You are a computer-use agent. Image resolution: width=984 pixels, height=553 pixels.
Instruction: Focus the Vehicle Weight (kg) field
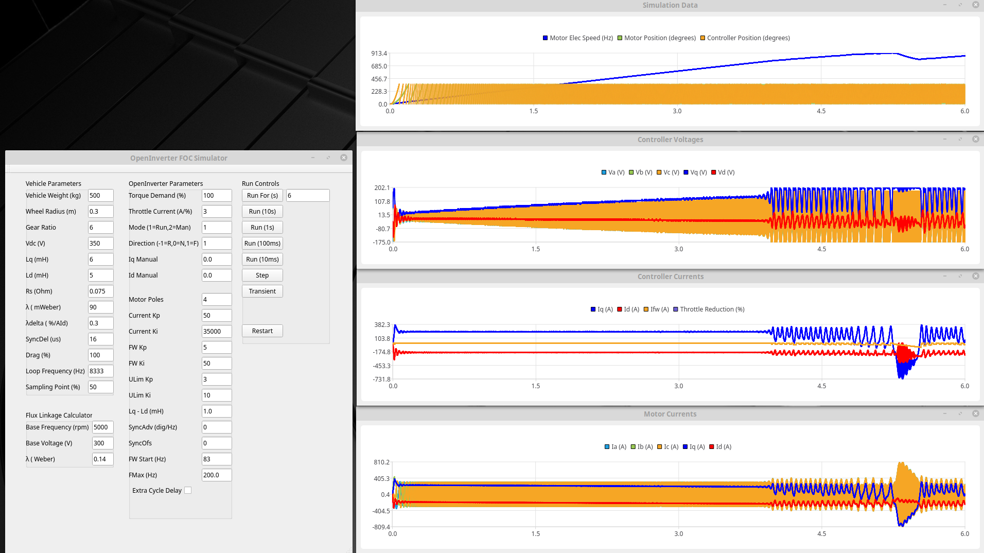tap(100, 195)
